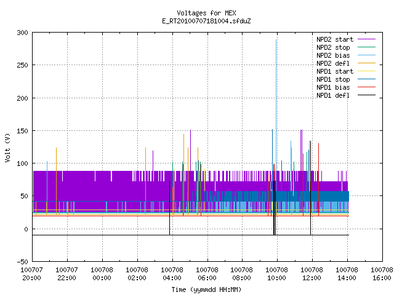
Task: Click the 100 y-axis tick value
Action: tap(22, 163)
